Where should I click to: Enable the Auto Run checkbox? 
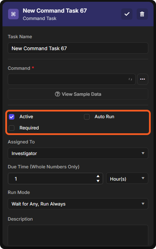click(87, 117)
